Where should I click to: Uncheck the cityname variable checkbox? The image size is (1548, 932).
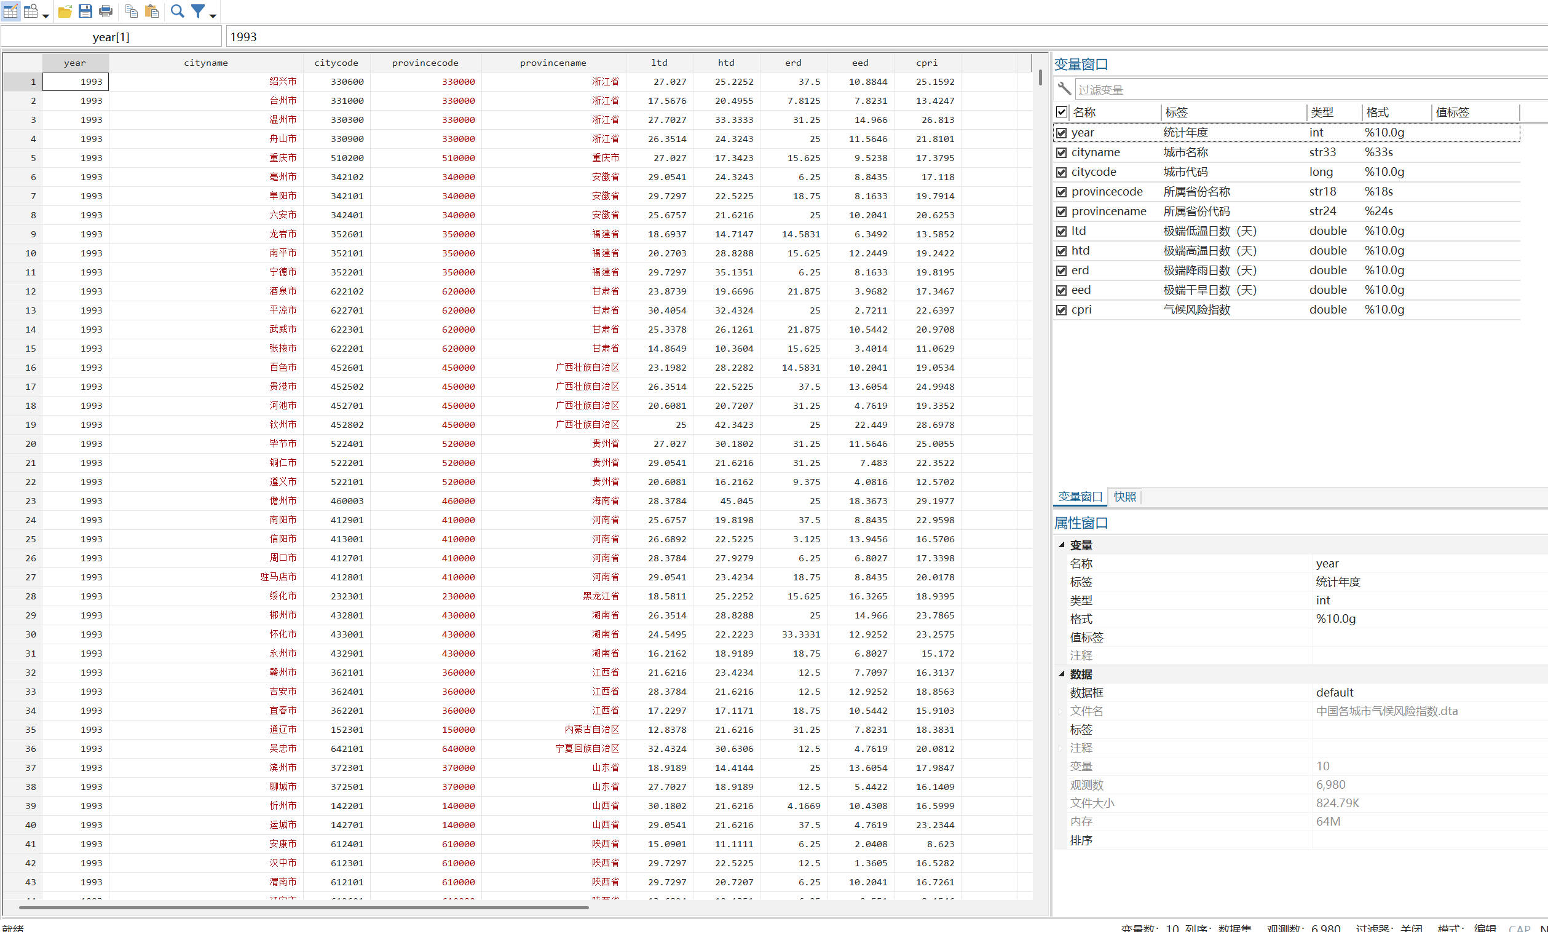[x=1061, y=152]
